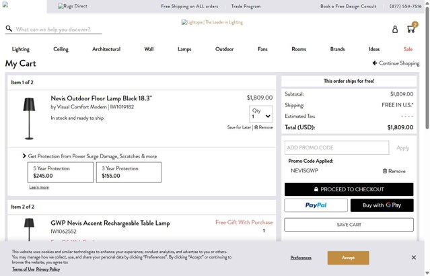The width and height of the screenshot is (430, 276).
Task: Open the Ceiling menu
Action: 61,49
